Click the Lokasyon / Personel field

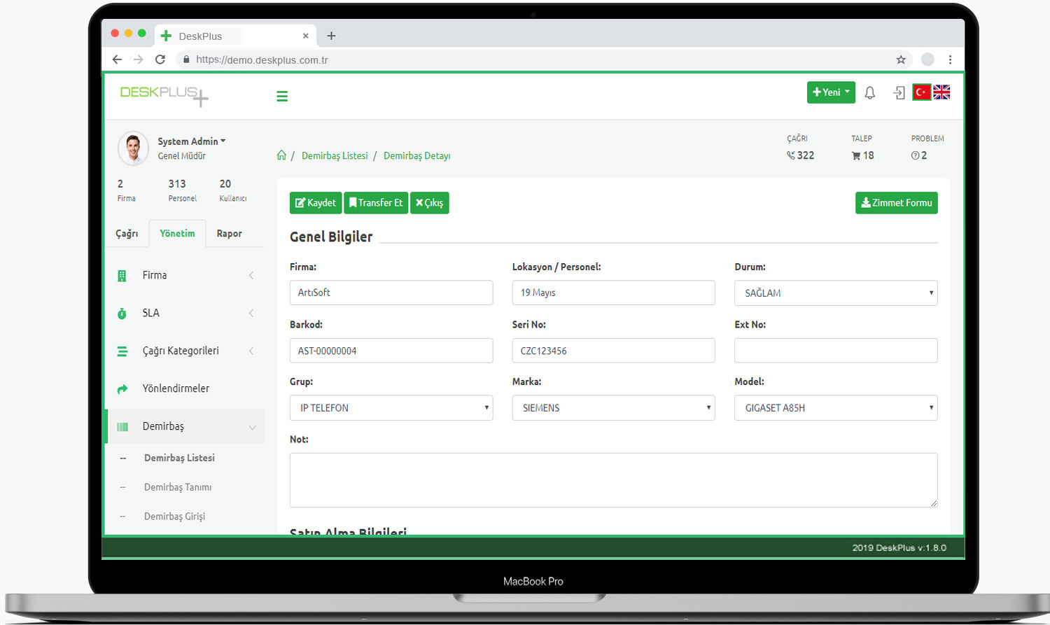[613, 293]
